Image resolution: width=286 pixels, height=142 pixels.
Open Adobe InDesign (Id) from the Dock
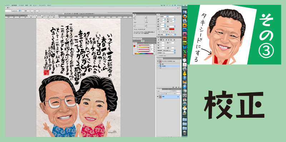coord(184,34)
